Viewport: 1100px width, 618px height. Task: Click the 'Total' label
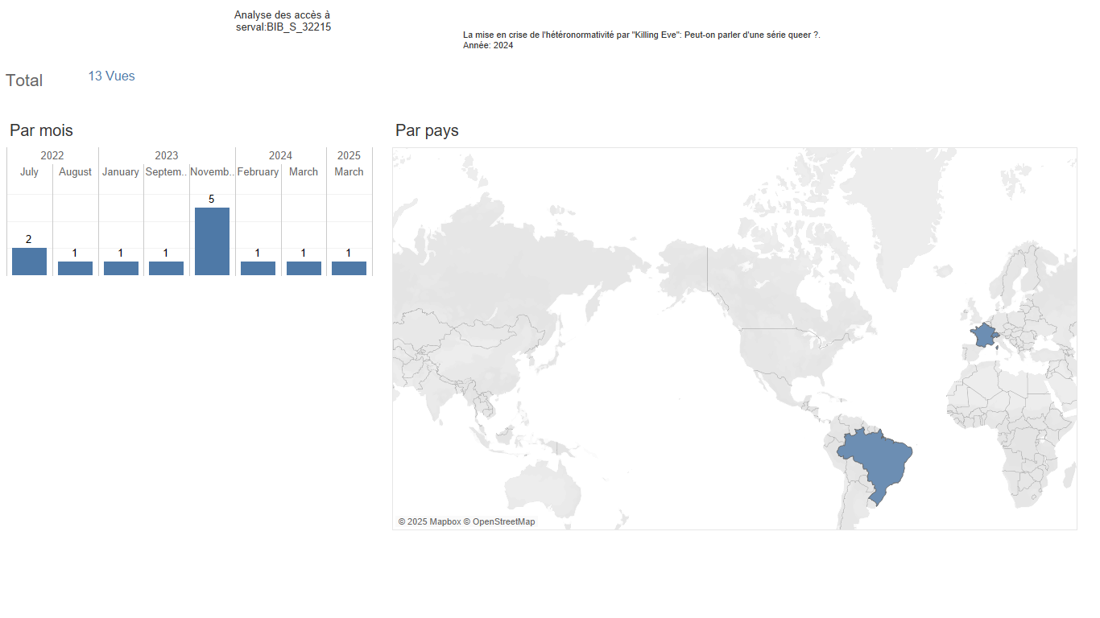pos(24,80)
